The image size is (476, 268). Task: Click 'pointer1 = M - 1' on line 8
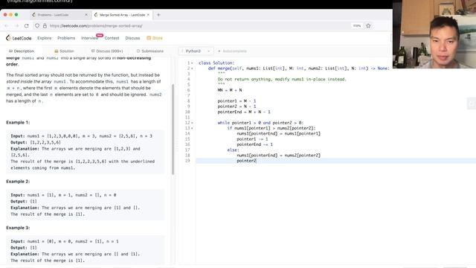(x=237, y=101)
